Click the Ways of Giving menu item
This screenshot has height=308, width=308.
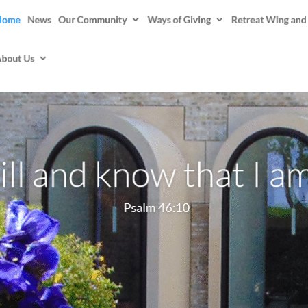(x=179, y=20)
